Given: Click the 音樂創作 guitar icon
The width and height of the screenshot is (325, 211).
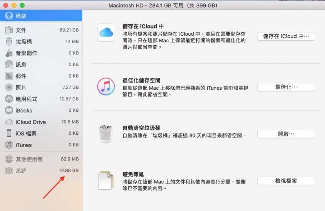Looking at the screenshot, I should click(9, 53).
